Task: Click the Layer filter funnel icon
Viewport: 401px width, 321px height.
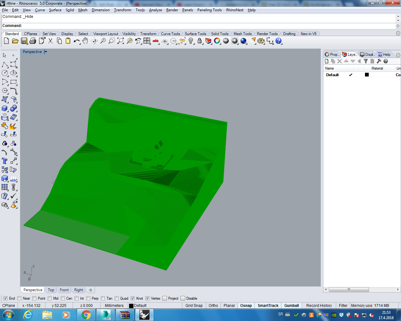Action: pos(366,61)
